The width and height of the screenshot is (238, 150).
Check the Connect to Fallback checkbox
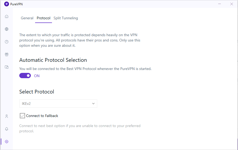(22, 116)
